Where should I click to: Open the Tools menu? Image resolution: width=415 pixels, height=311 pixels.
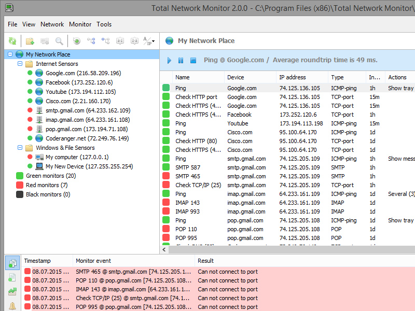click(104, 24)
